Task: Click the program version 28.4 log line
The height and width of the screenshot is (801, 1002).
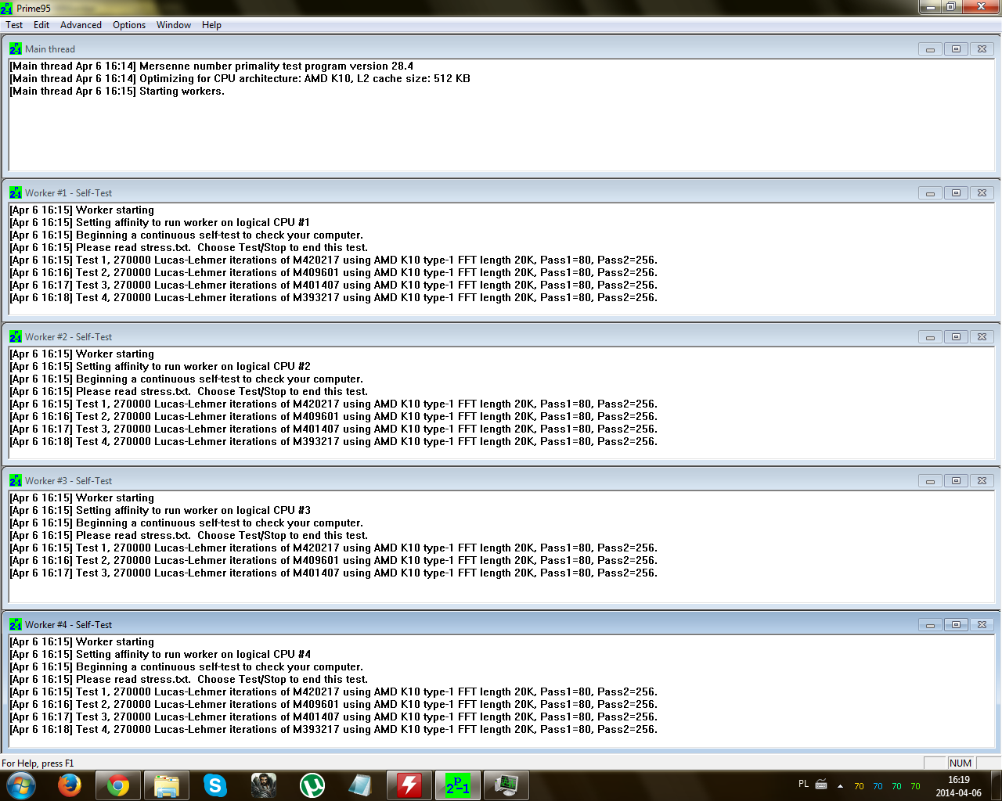Action: [211, 66]
